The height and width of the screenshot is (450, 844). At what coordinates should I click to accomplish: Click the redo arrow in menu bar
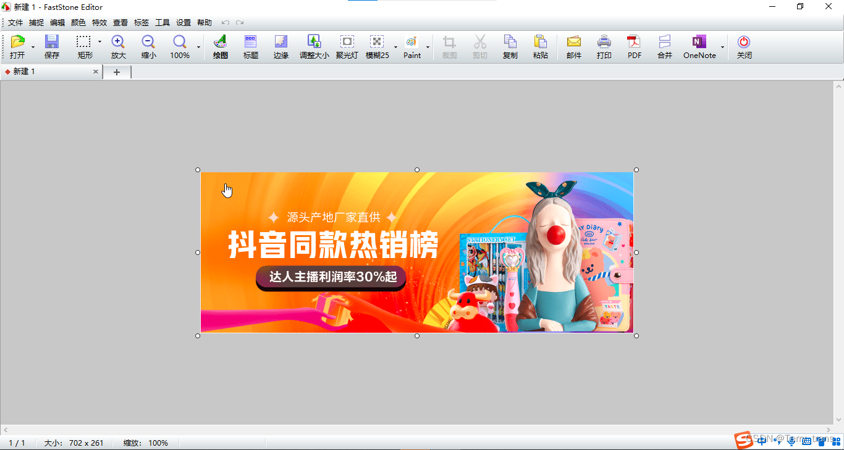point(240,23)
